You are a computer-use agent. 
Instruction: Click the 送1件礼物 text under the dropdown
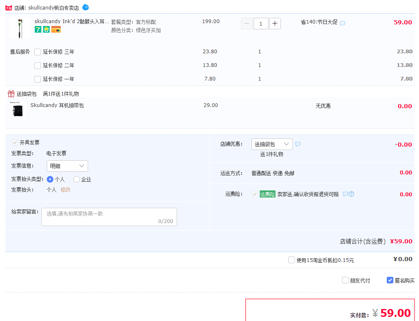pyautogui.click(x=271, y=154)
